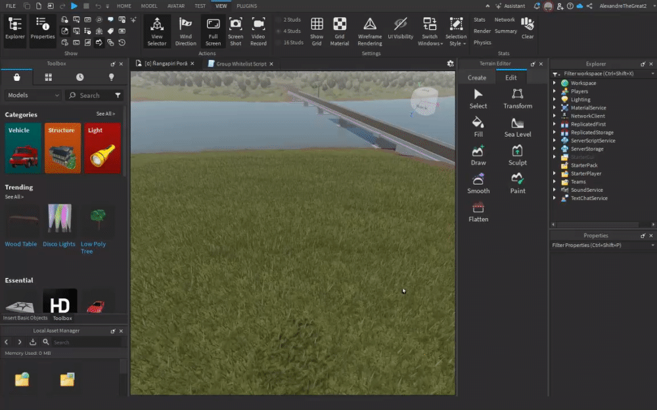Viewport: 657px width, 410px height.
Task: Switch to Group Whitelist Script tab
Action: tap(241, 64)
